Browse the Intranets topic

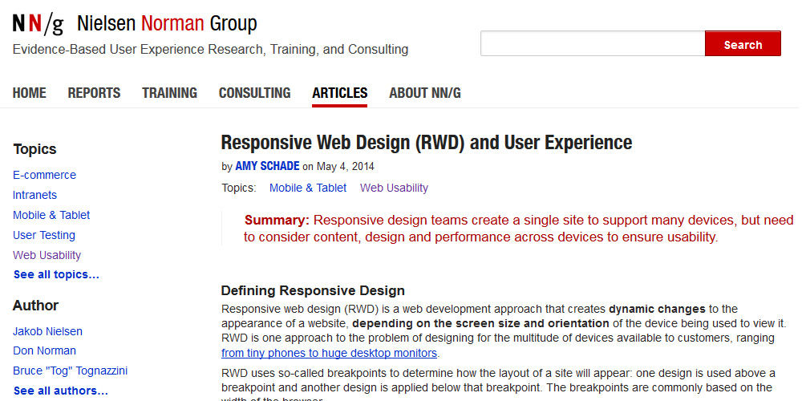click(34, 195)
